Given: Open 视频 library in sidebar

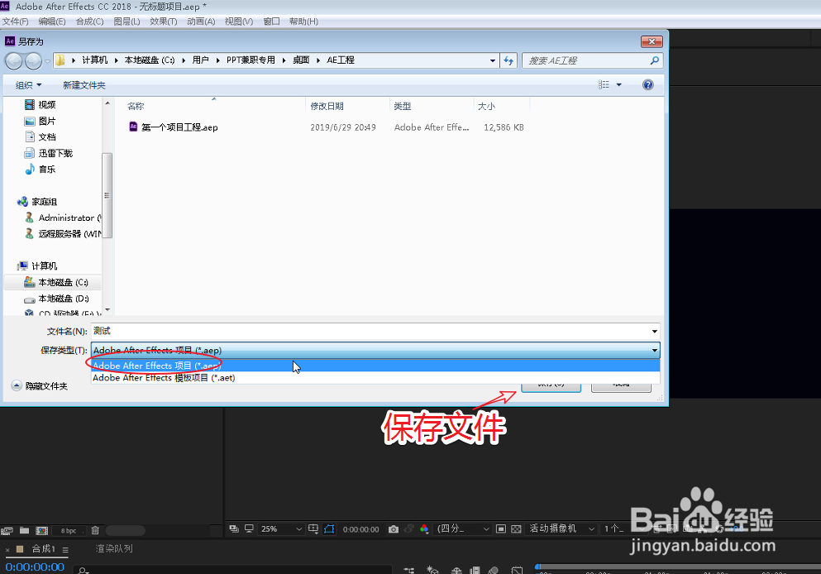Looking at the screenshot, I should click(x=41, y=105).
